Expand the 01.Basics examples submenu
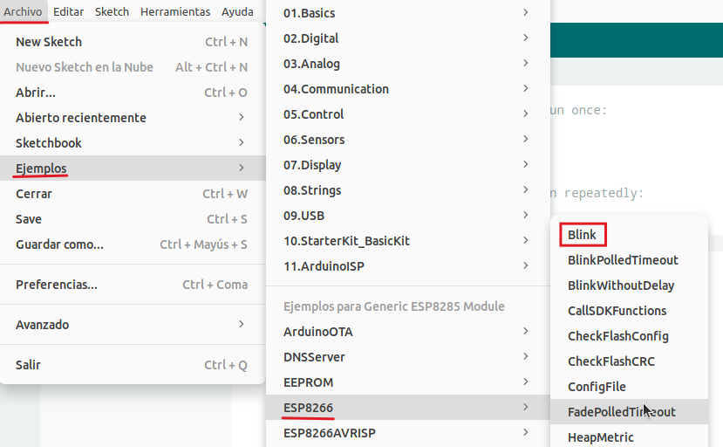 (407, 13)
